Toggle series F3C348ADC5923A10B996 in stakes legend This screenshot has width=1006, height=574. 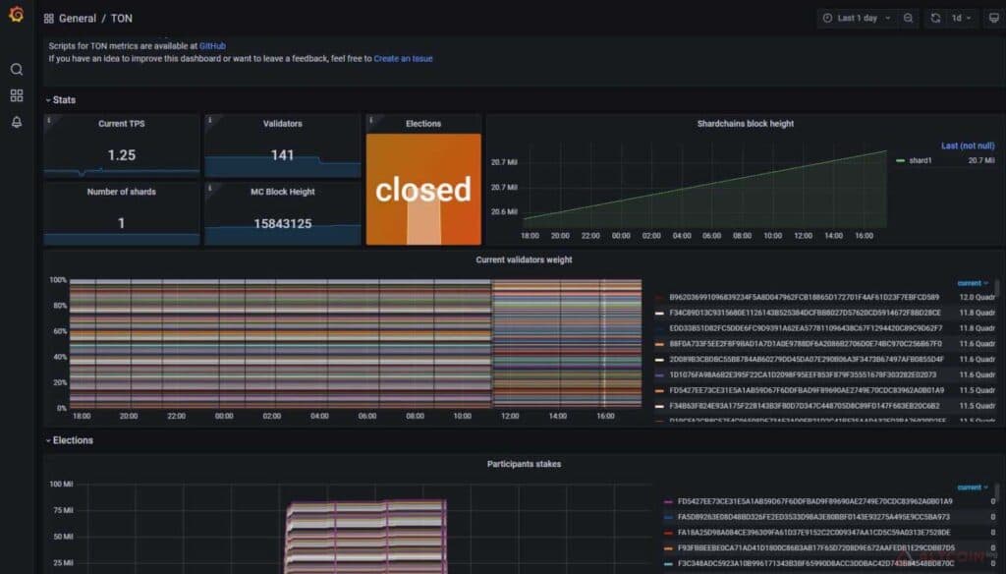click(x=816, y=563)
